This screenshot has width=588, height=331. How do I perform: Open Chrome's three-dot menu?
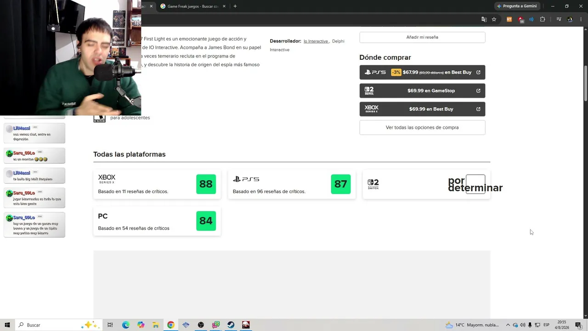point(581,19)
